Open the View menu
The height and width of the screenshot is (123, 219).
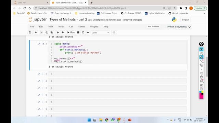coord(51,27)
